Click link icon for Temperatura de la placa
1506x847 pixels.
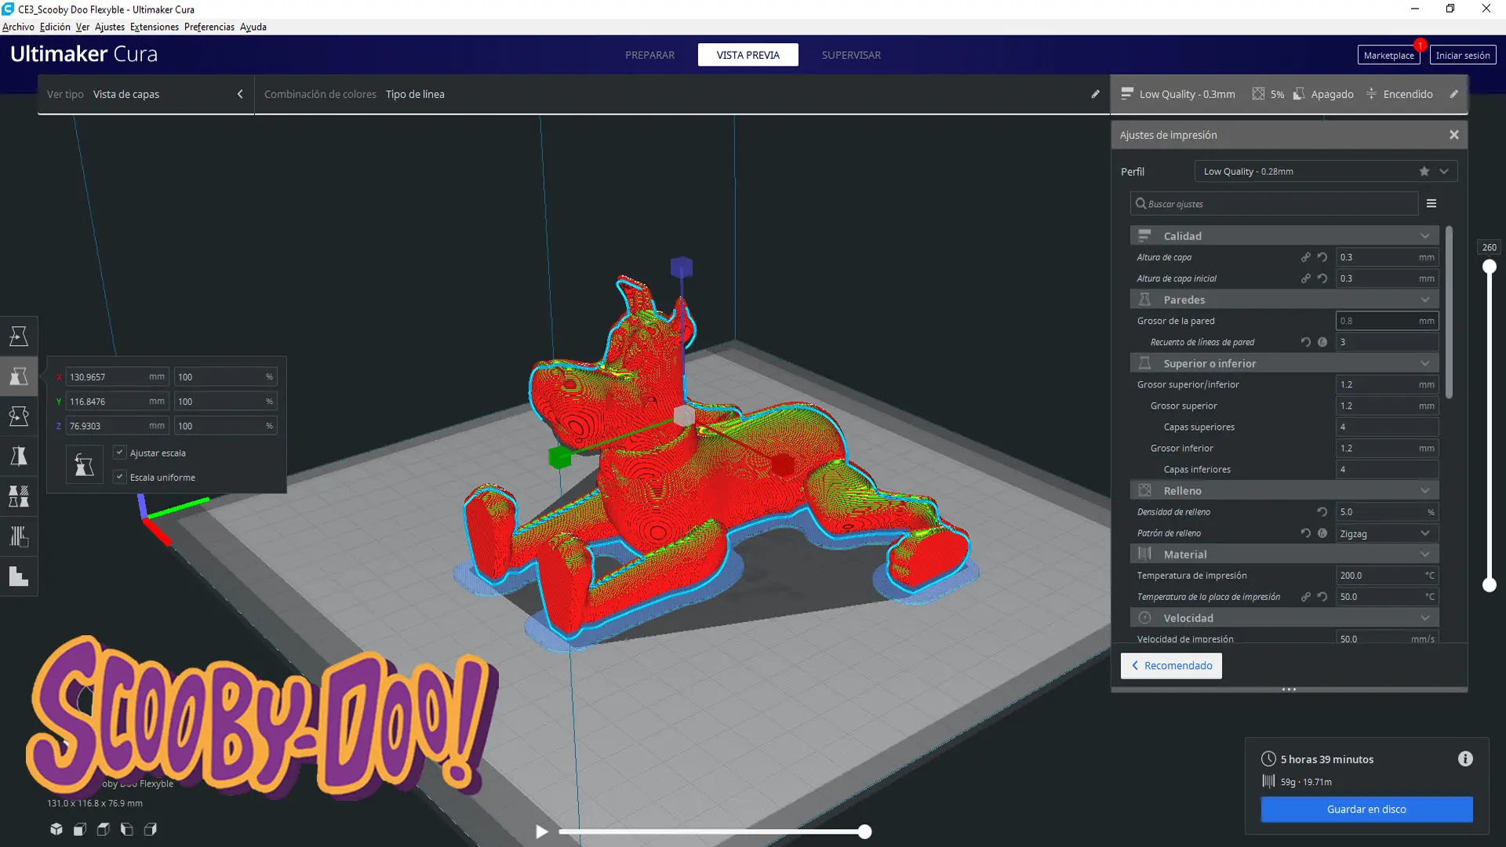click(x=1306, y=597)
